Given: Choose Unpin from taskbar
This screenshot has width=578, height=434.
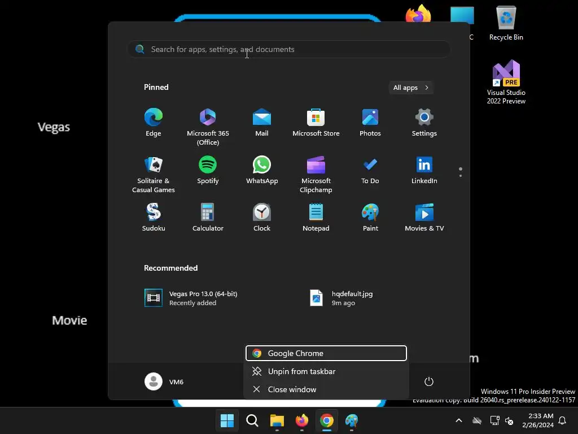Looking at the screenshot, I should tap(326, 371).
